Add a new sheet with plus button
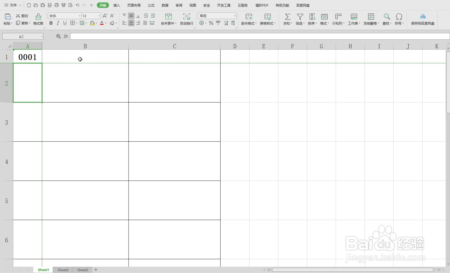 coord(96,270)
